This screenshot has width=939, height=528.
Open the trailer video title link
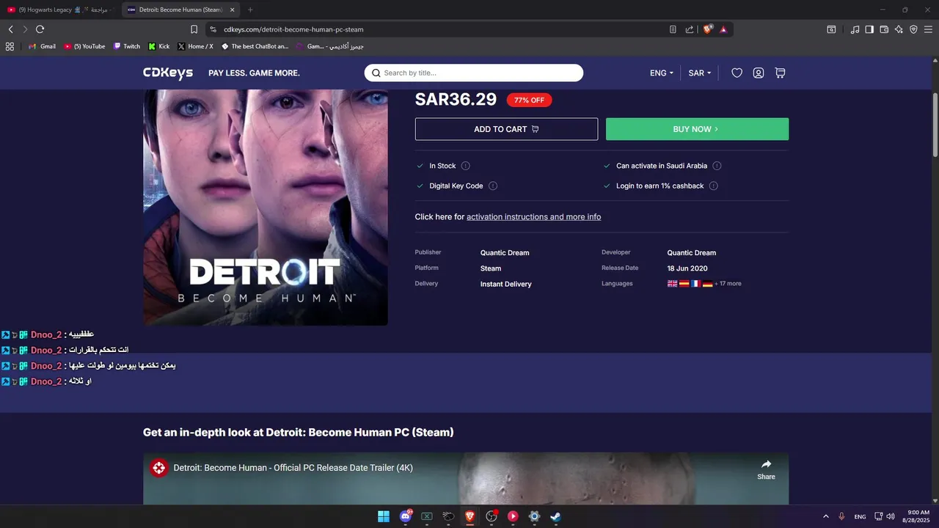[x=293, y=468]
